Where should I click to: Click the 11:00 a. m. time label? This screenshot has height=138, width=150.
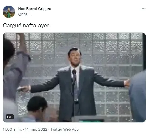tap(12, 129)
